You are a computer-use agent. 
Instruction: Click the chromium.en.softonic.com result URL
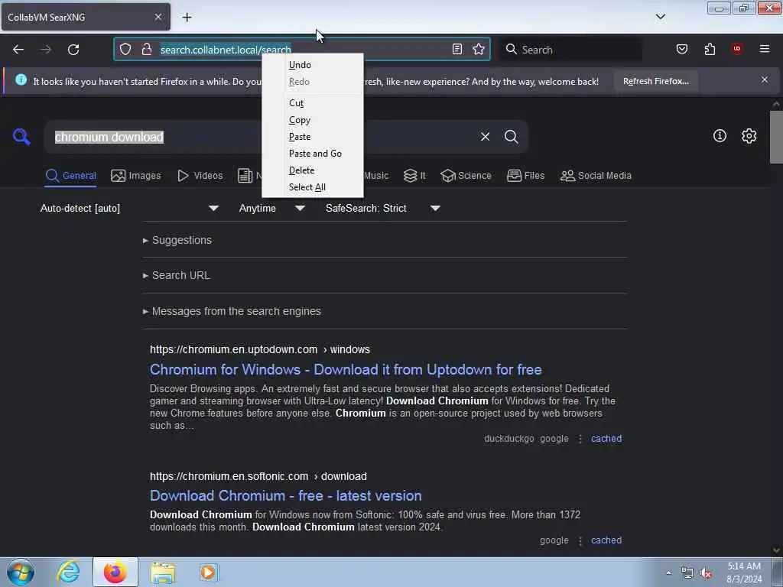[x=258, y=476]
